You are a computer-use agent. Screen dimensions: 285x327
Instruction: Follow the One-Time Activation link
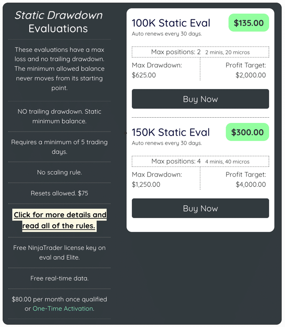pyautogui.click(x=63, y=309)
